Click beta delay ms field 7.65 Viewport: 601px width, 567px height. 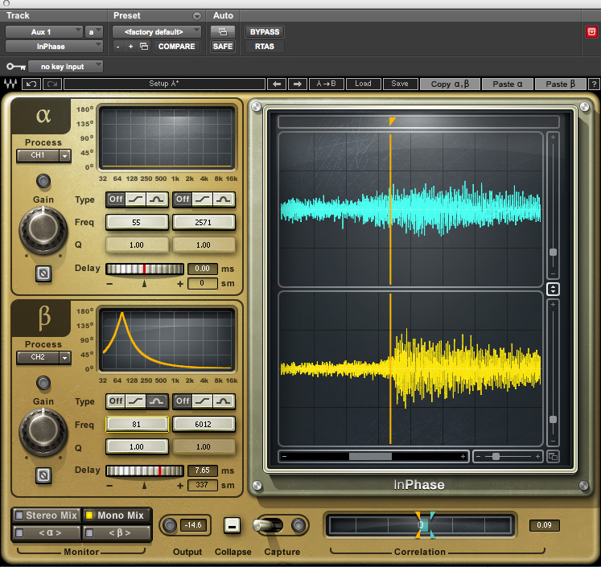pos(203,470)
